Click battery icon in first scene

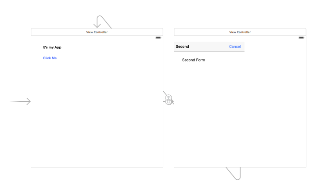pos(158,38)
